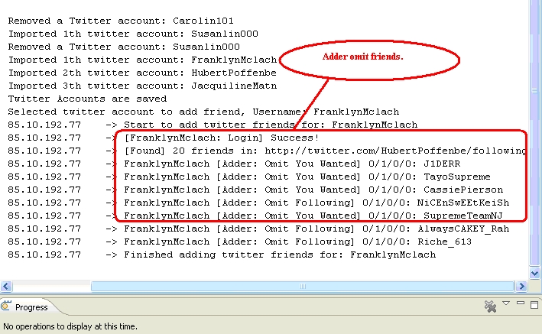Click the console horizontal scrollbar left arrow
Screen dimensions: 542x334
6,287
